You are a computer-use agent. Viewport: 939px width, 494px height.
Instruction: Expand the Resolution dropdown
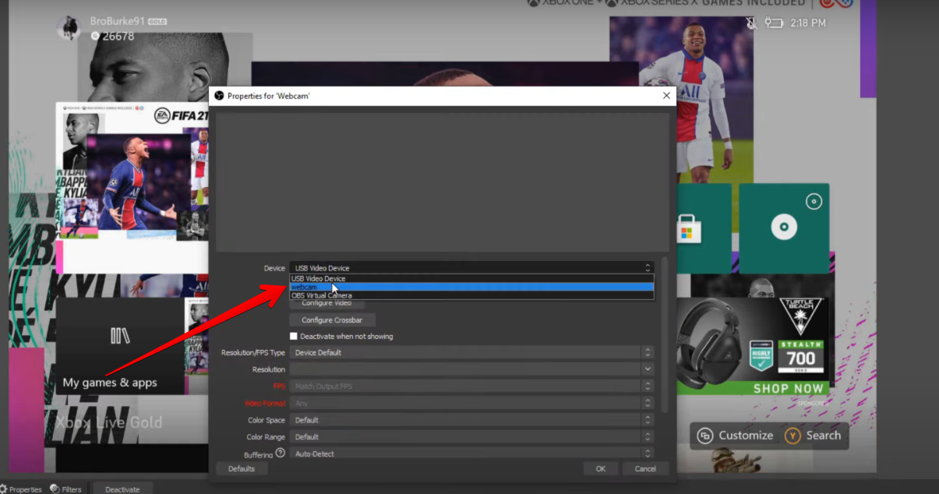471,369
